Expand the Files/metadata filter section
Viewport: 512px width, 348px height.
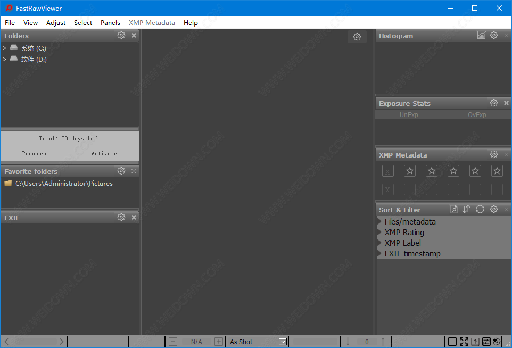pyautogui.click(x=379, y=221)
